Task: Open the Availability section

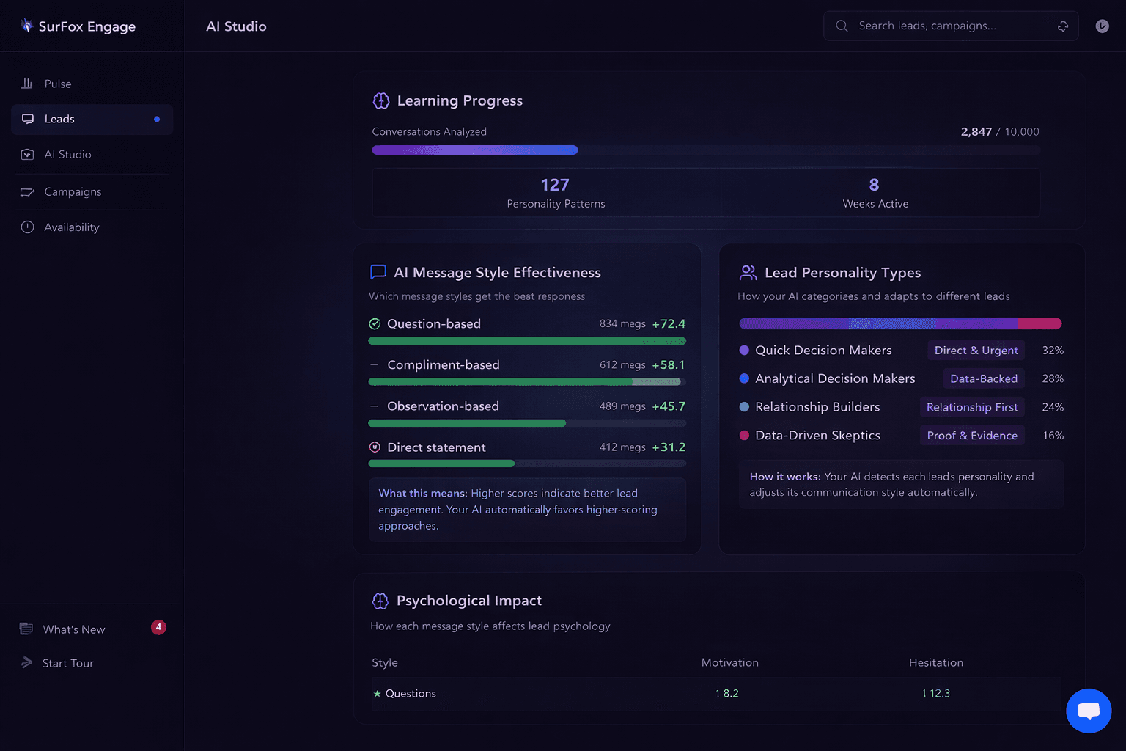Action: (70, 227)
